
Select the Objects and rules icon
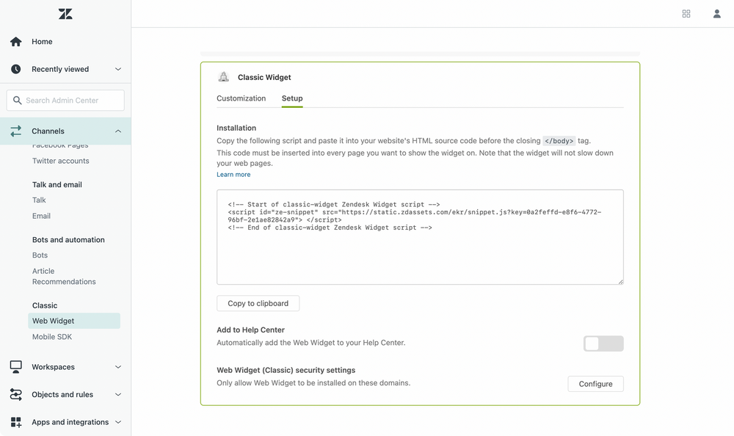[15, 394]
